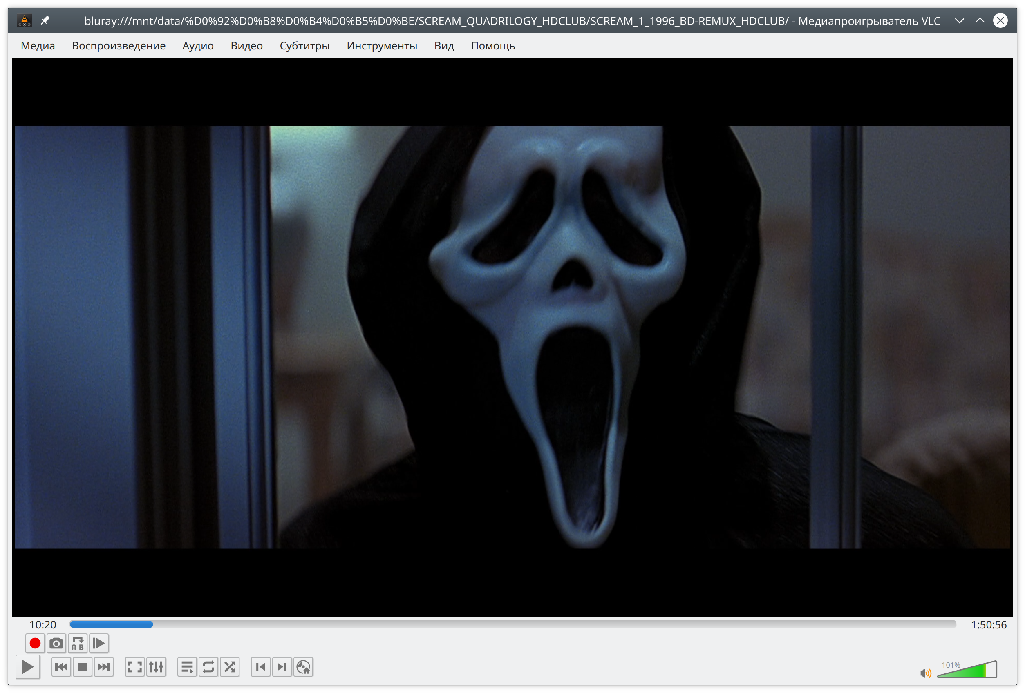Pin the window on all desktops
This screenshot has width=1025, height=693.
(45, 21)
